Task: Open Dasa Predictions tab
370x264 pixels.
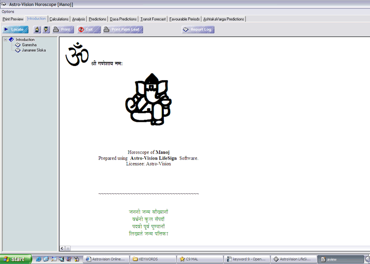Action: pos(123,19)
